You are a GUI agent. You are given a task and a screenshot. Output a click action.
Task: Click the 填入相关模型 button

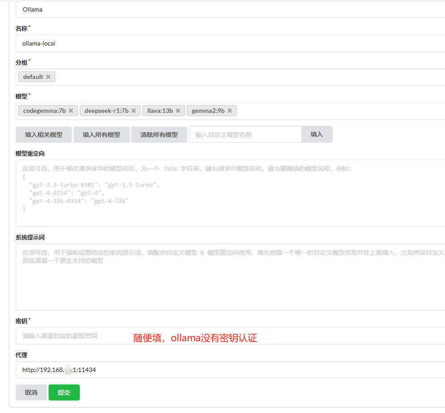[x=44, y=134]
